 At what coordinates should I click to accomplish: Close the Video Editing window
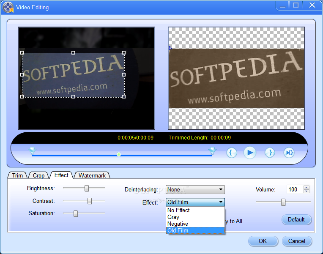(312, 5)
